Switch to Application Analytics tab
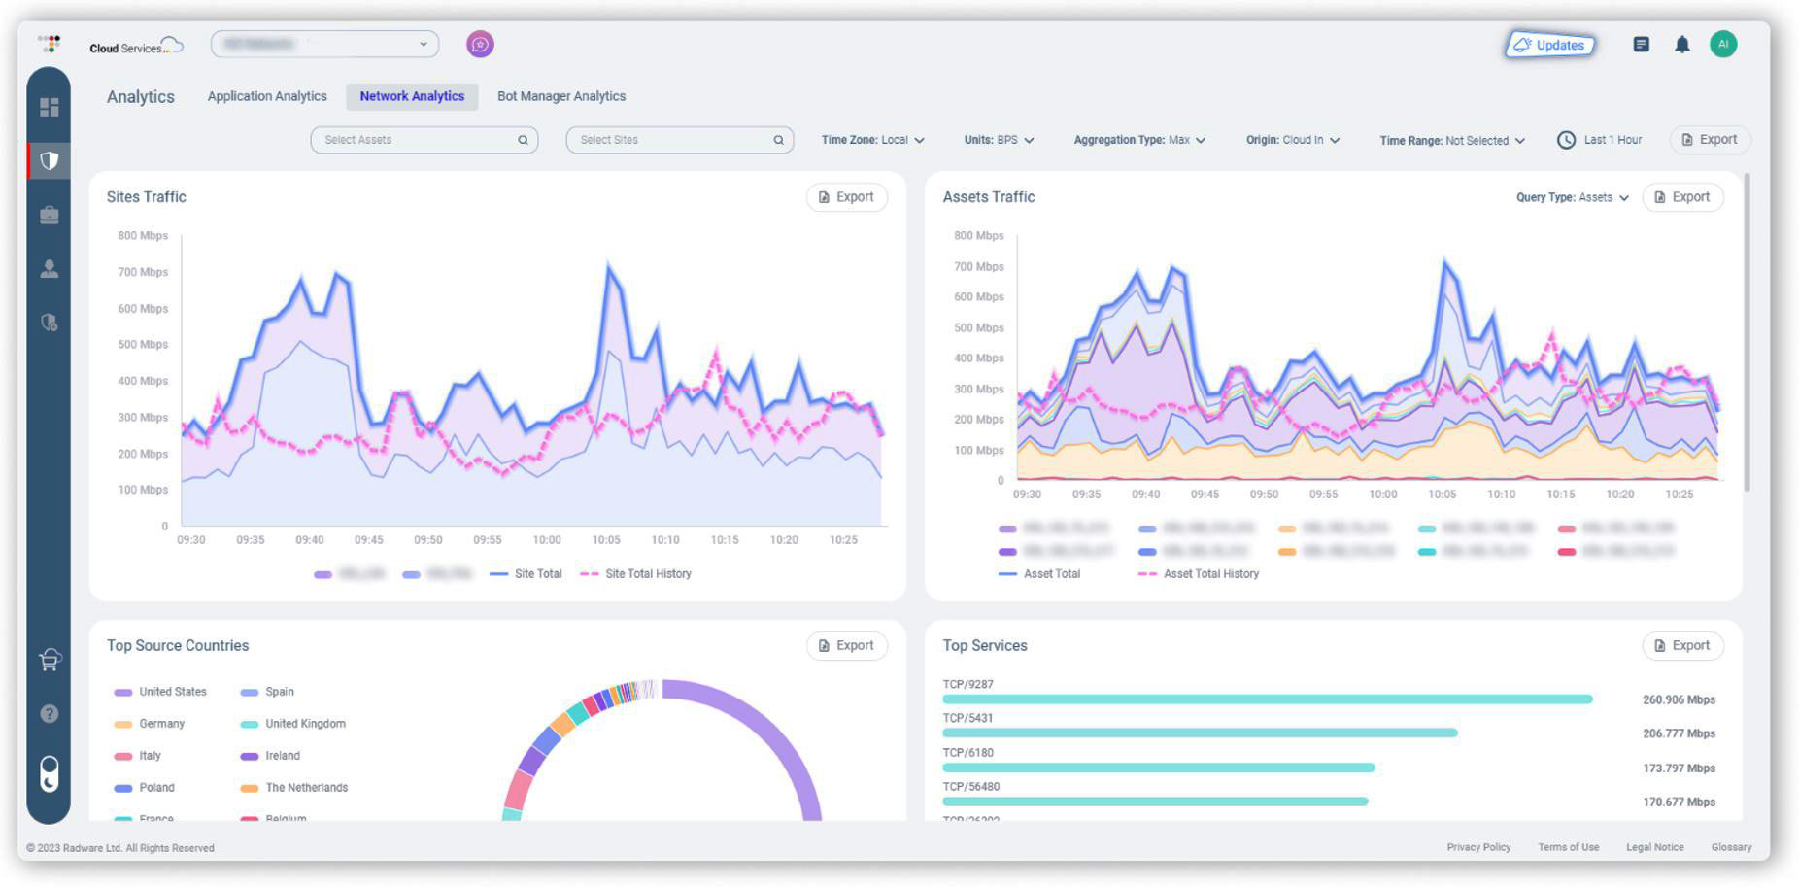Screen dimensions: 1799x887 [x=267, y=96]
